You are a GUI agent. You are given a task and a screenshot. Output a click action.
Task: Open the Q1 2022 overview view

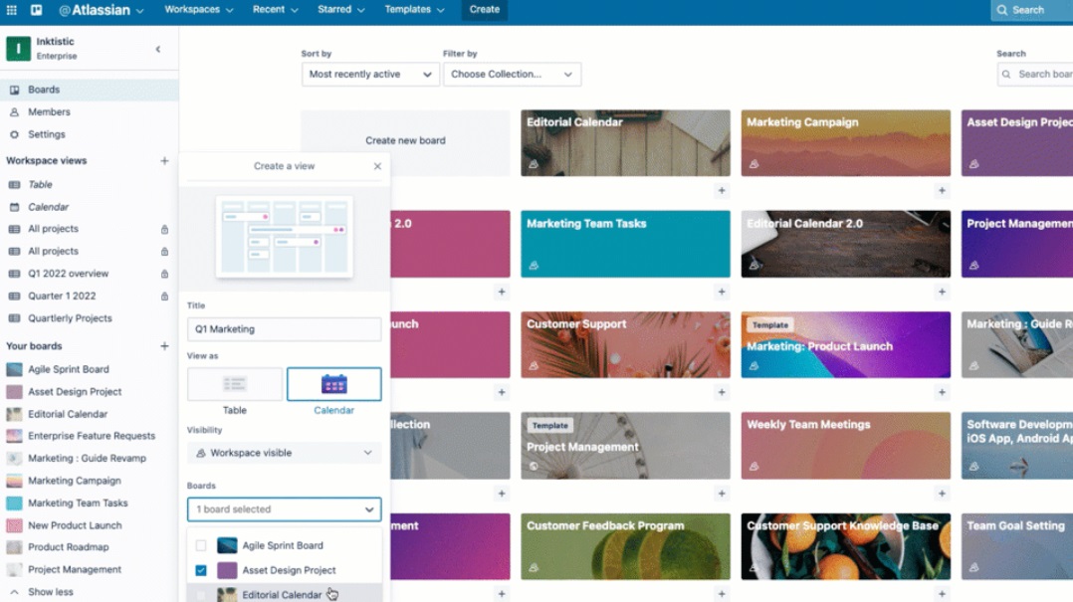[x=89, y=274]
